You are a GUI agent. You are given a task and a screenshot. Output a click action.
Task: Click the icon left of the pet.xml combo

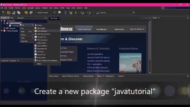coord(98,12)
